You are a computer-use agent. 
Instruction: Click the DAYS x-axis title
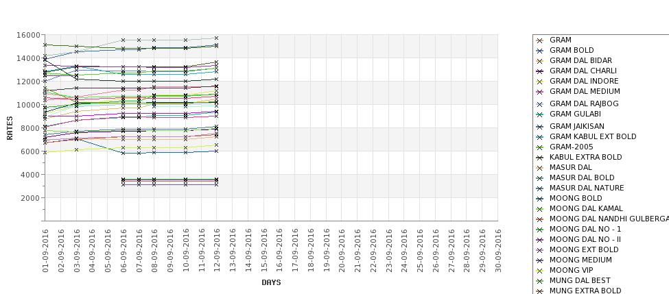point(271,282)
